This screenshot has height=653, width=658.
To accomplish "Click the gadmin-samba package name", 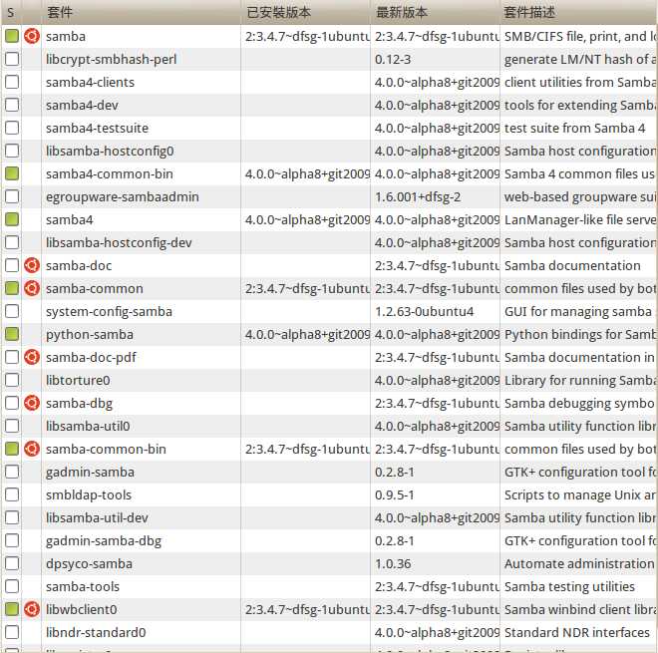I will coord(90,473).
